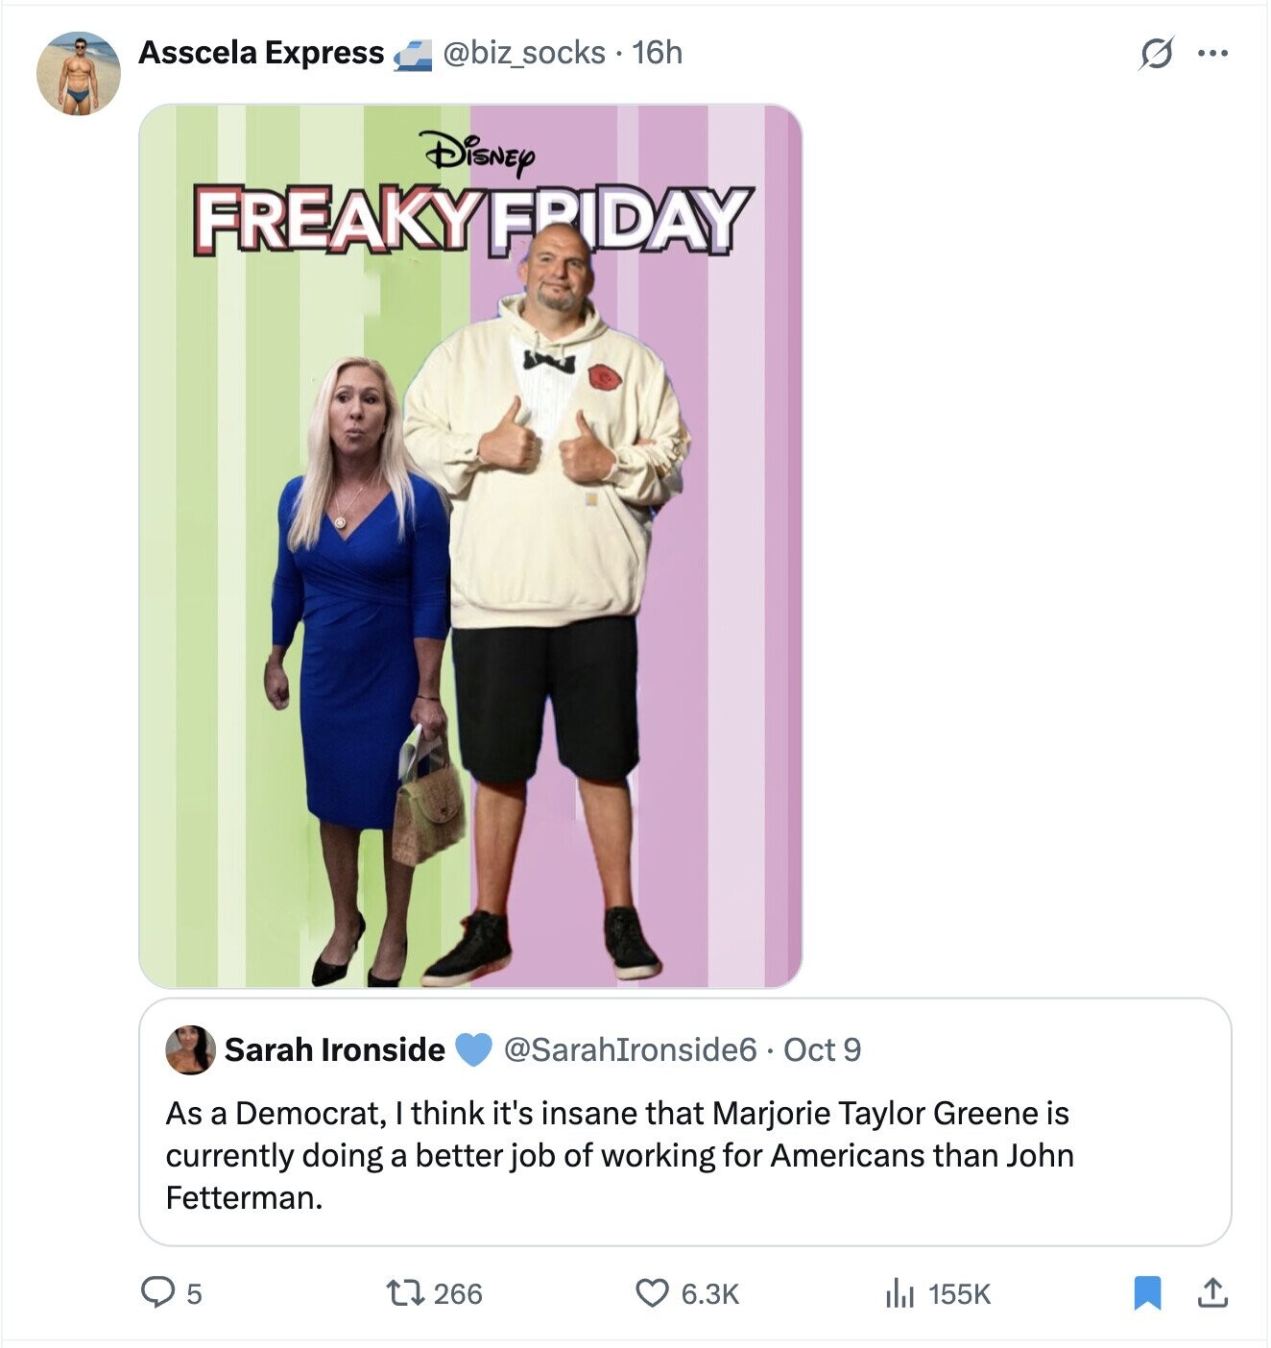The height and width of the screenshot is (1348, 1271).
Task: Click the share upload arrow icon
Action: click(1211, 1292)
